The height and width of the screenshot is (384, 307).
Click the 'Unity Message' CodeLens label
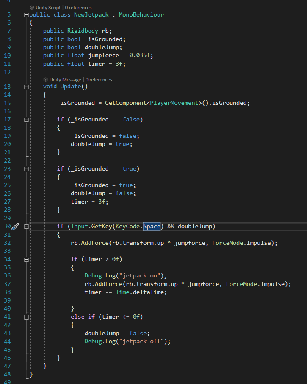click(x=65, y=80)
